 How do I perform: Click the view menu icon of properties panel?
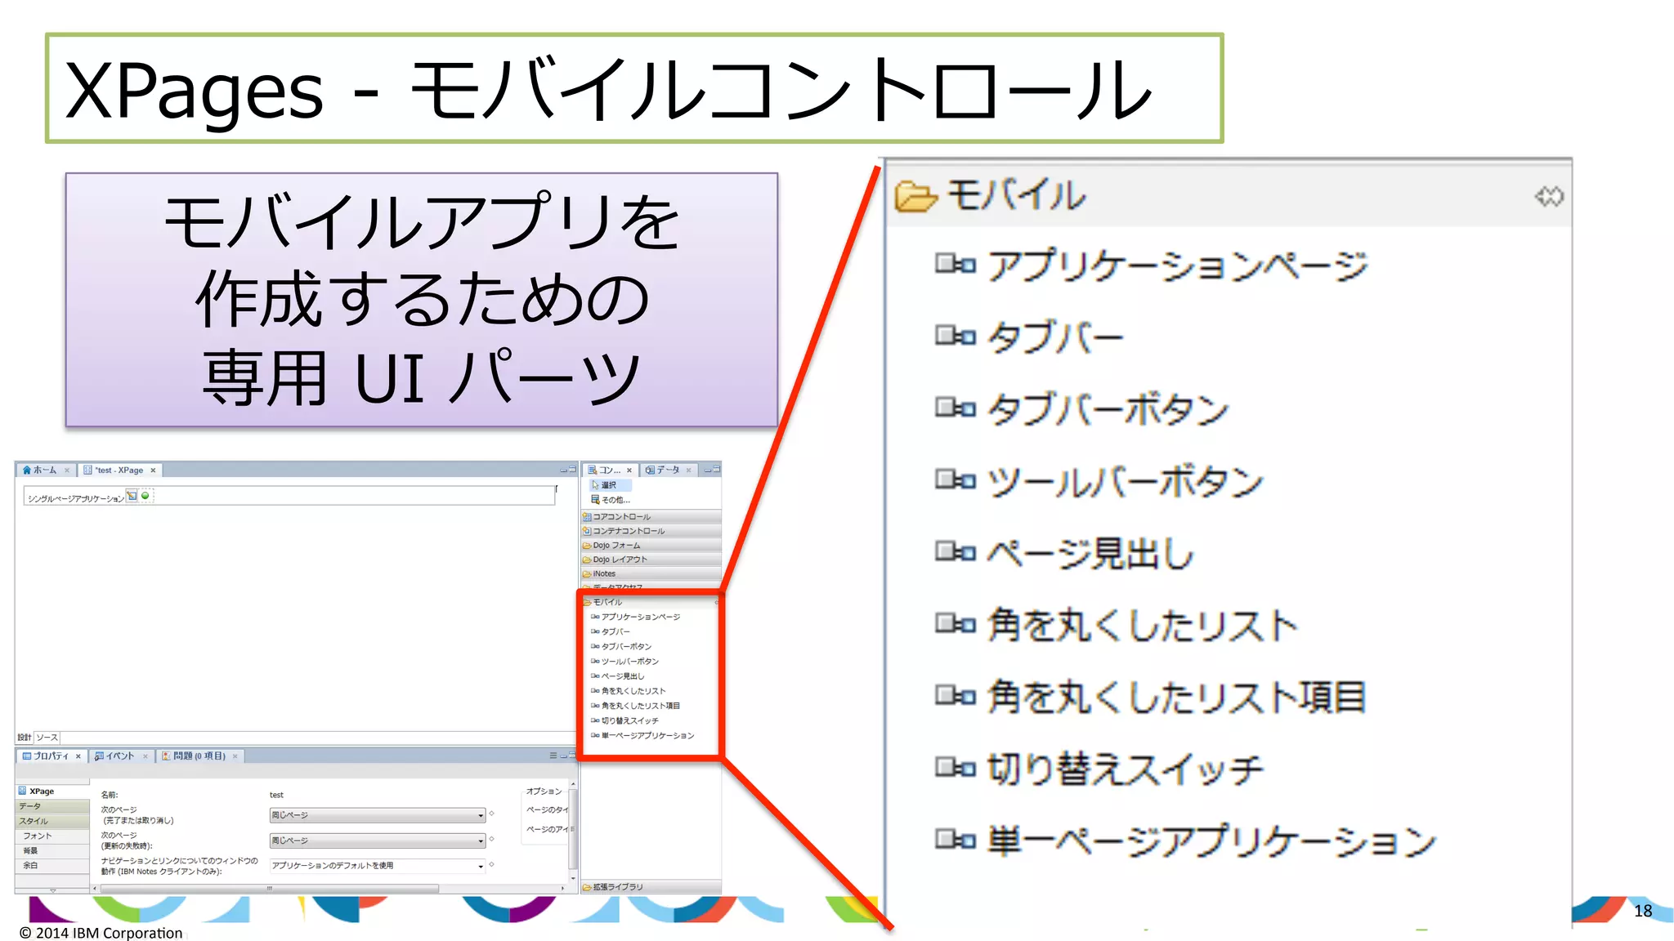[553, 756]
